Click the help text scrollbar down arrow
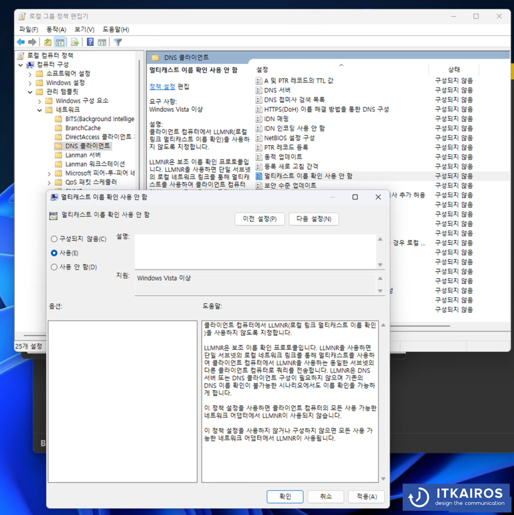Viewport: 514px width, 515px height. pyautogui.click(x=383, y=479)
